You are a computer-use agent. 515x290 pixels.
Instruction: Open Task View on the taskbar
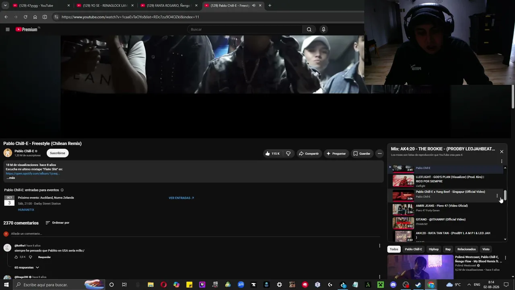point(124,285)
